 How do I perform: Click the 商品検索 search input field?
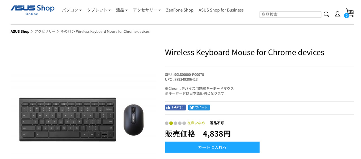click(x=290, y=15)
